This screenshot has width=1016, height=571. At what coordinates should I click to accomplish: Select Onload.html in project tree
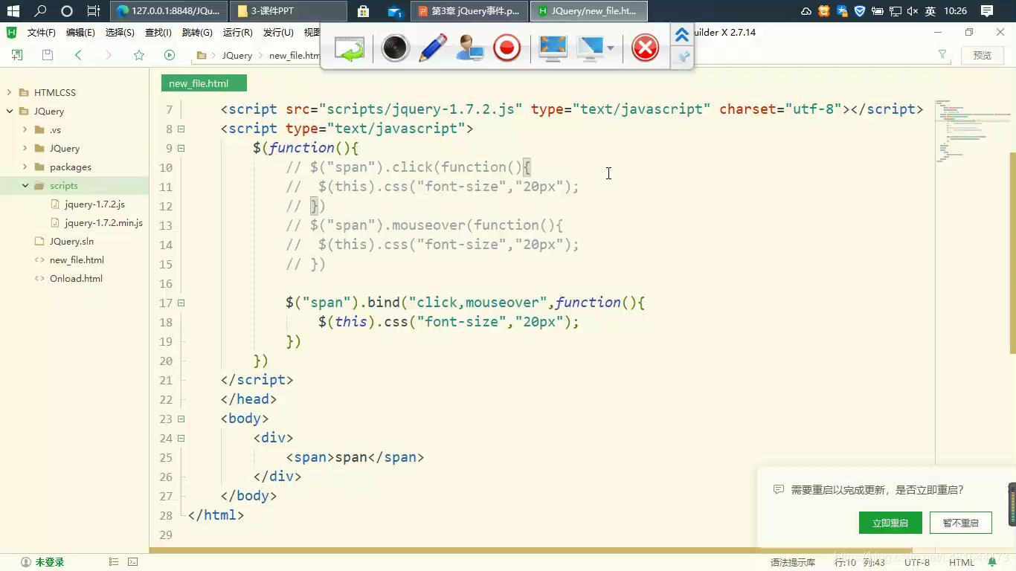tap(76, 278)
